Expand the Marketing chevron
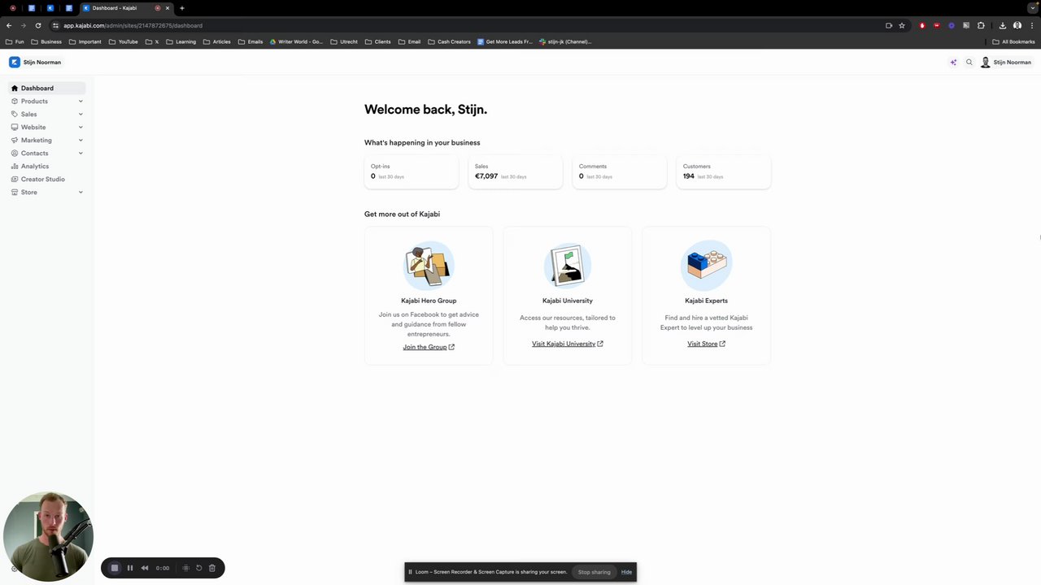The width and height of the screenshot is (1041, 585). [81, 140]
